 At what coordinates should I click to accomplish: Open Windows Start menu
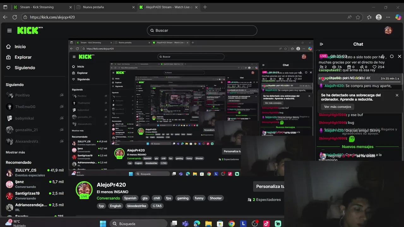tap(103, 224)
